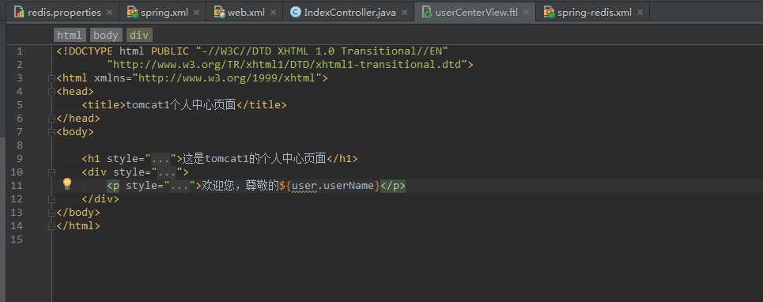Collapse the head tag fold on line 4
This screenshot has height=302, width=763.
[51, 92]
